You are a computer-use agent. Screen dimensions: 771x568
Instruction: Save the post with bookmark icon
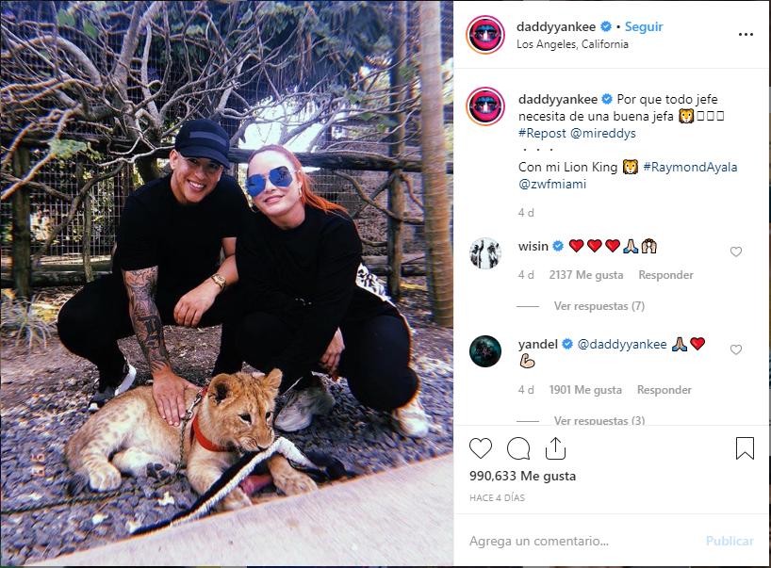745,448
